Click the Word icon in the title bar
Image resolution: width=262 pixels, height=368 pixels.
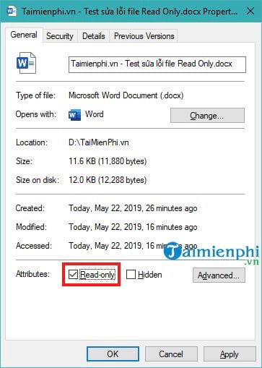click(12, 11)
